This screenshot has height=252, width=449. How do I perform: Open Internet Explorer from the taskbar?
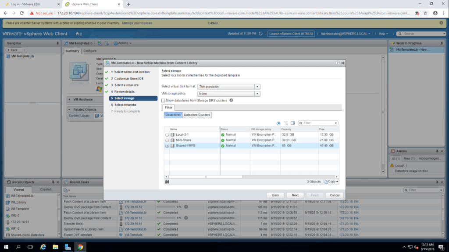tap(43, 247)
